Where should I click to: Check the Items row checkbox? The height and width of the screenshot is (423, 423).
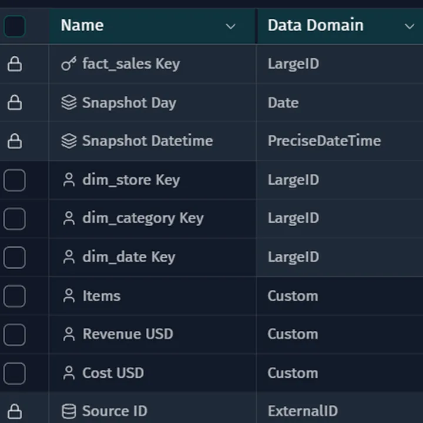15,296
